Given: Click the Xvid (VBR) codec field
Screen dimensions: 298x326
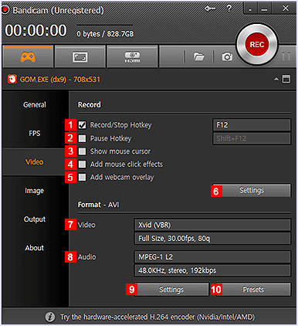Looking at the screenshot, I should pyautogui.click(x=212, y=225).
